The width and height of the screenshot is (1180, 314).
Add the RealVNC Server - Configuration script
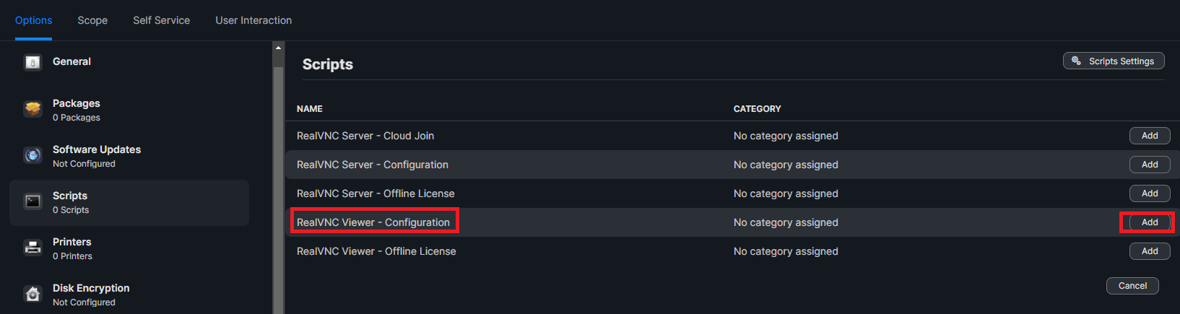pos(1149,165)
